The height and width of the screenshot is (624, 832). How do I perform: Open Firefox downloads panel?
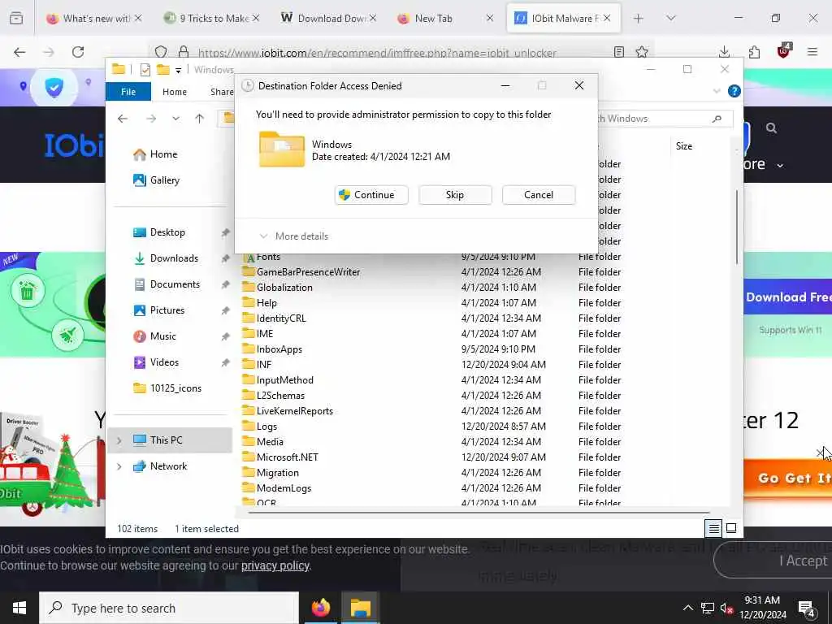coord(724,52)
